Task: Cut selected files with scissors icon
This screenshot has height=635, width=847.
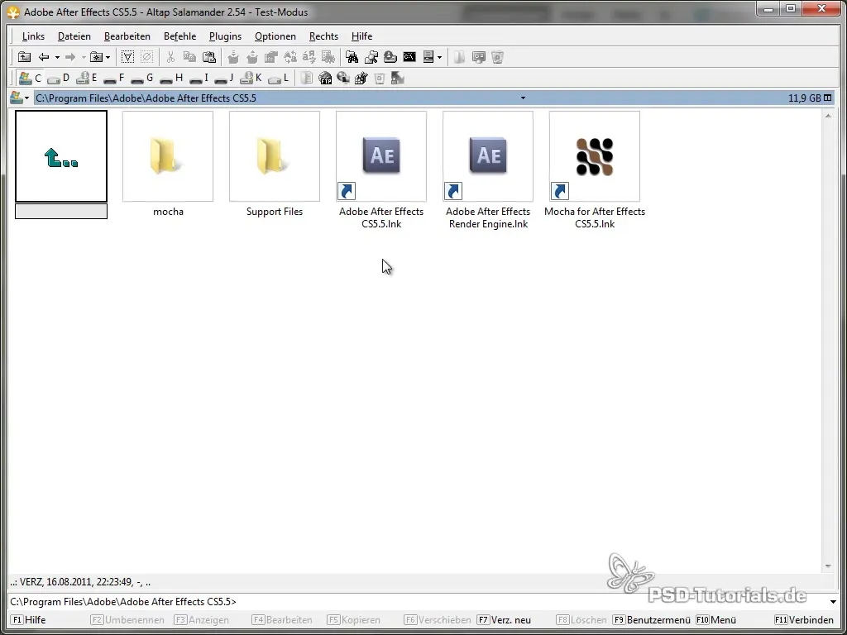Action: (170, 57)
